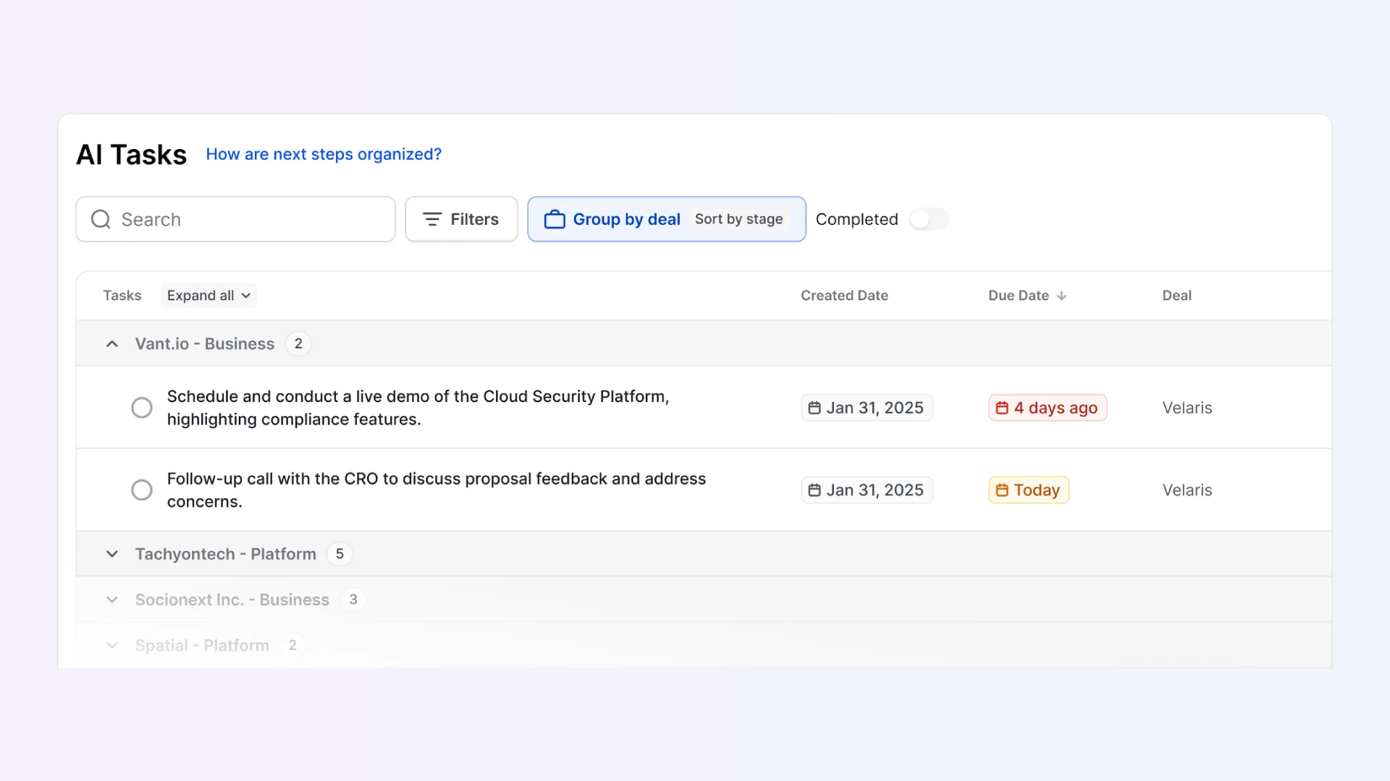Click calendar icon on second Jan 31, 2025 date
The image size is (1390, 781).
pos(814,490)
